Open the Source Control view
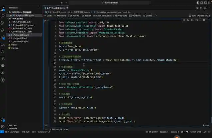212x138 pixels. tap(3, 23)
